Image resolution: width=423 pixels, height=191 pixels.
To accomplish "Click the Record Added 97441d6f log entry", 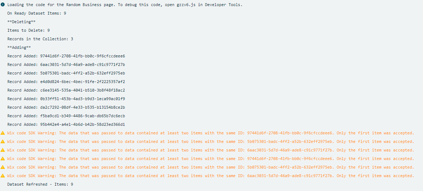I will tap(66, 56).
